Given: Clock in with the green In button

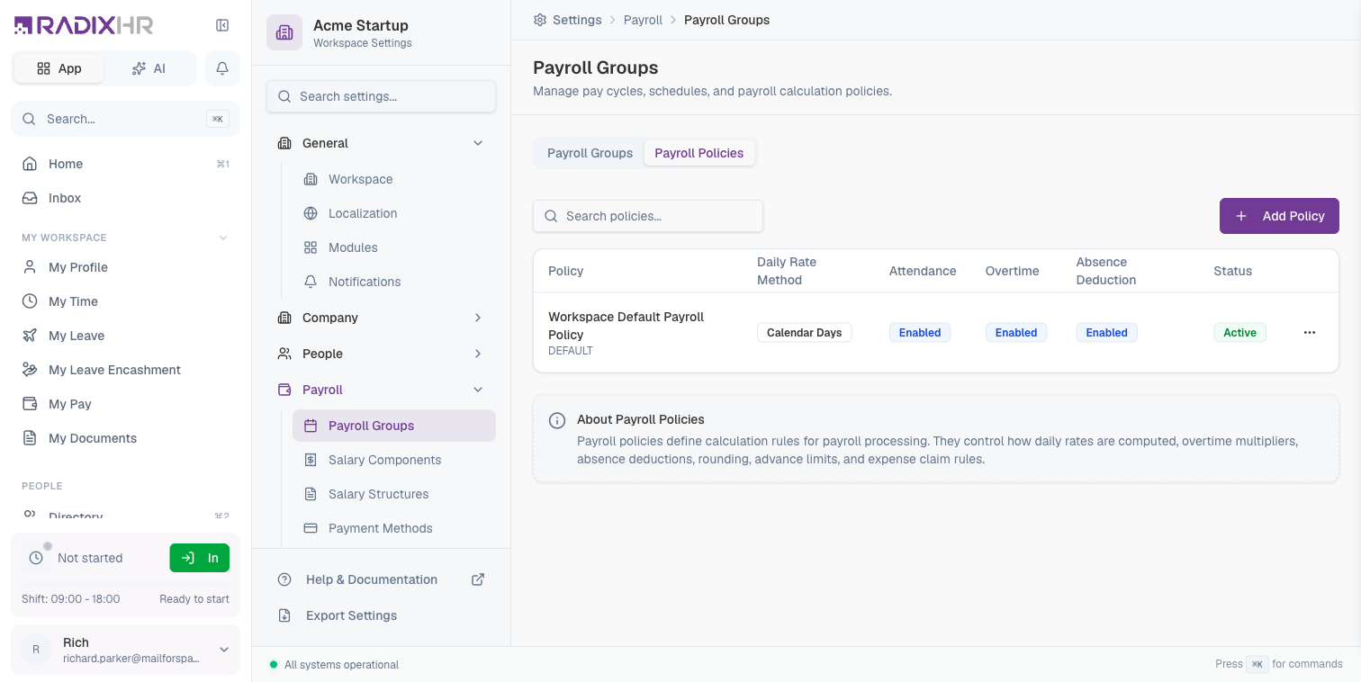Looking at the screenshot, I should point(199,558).
